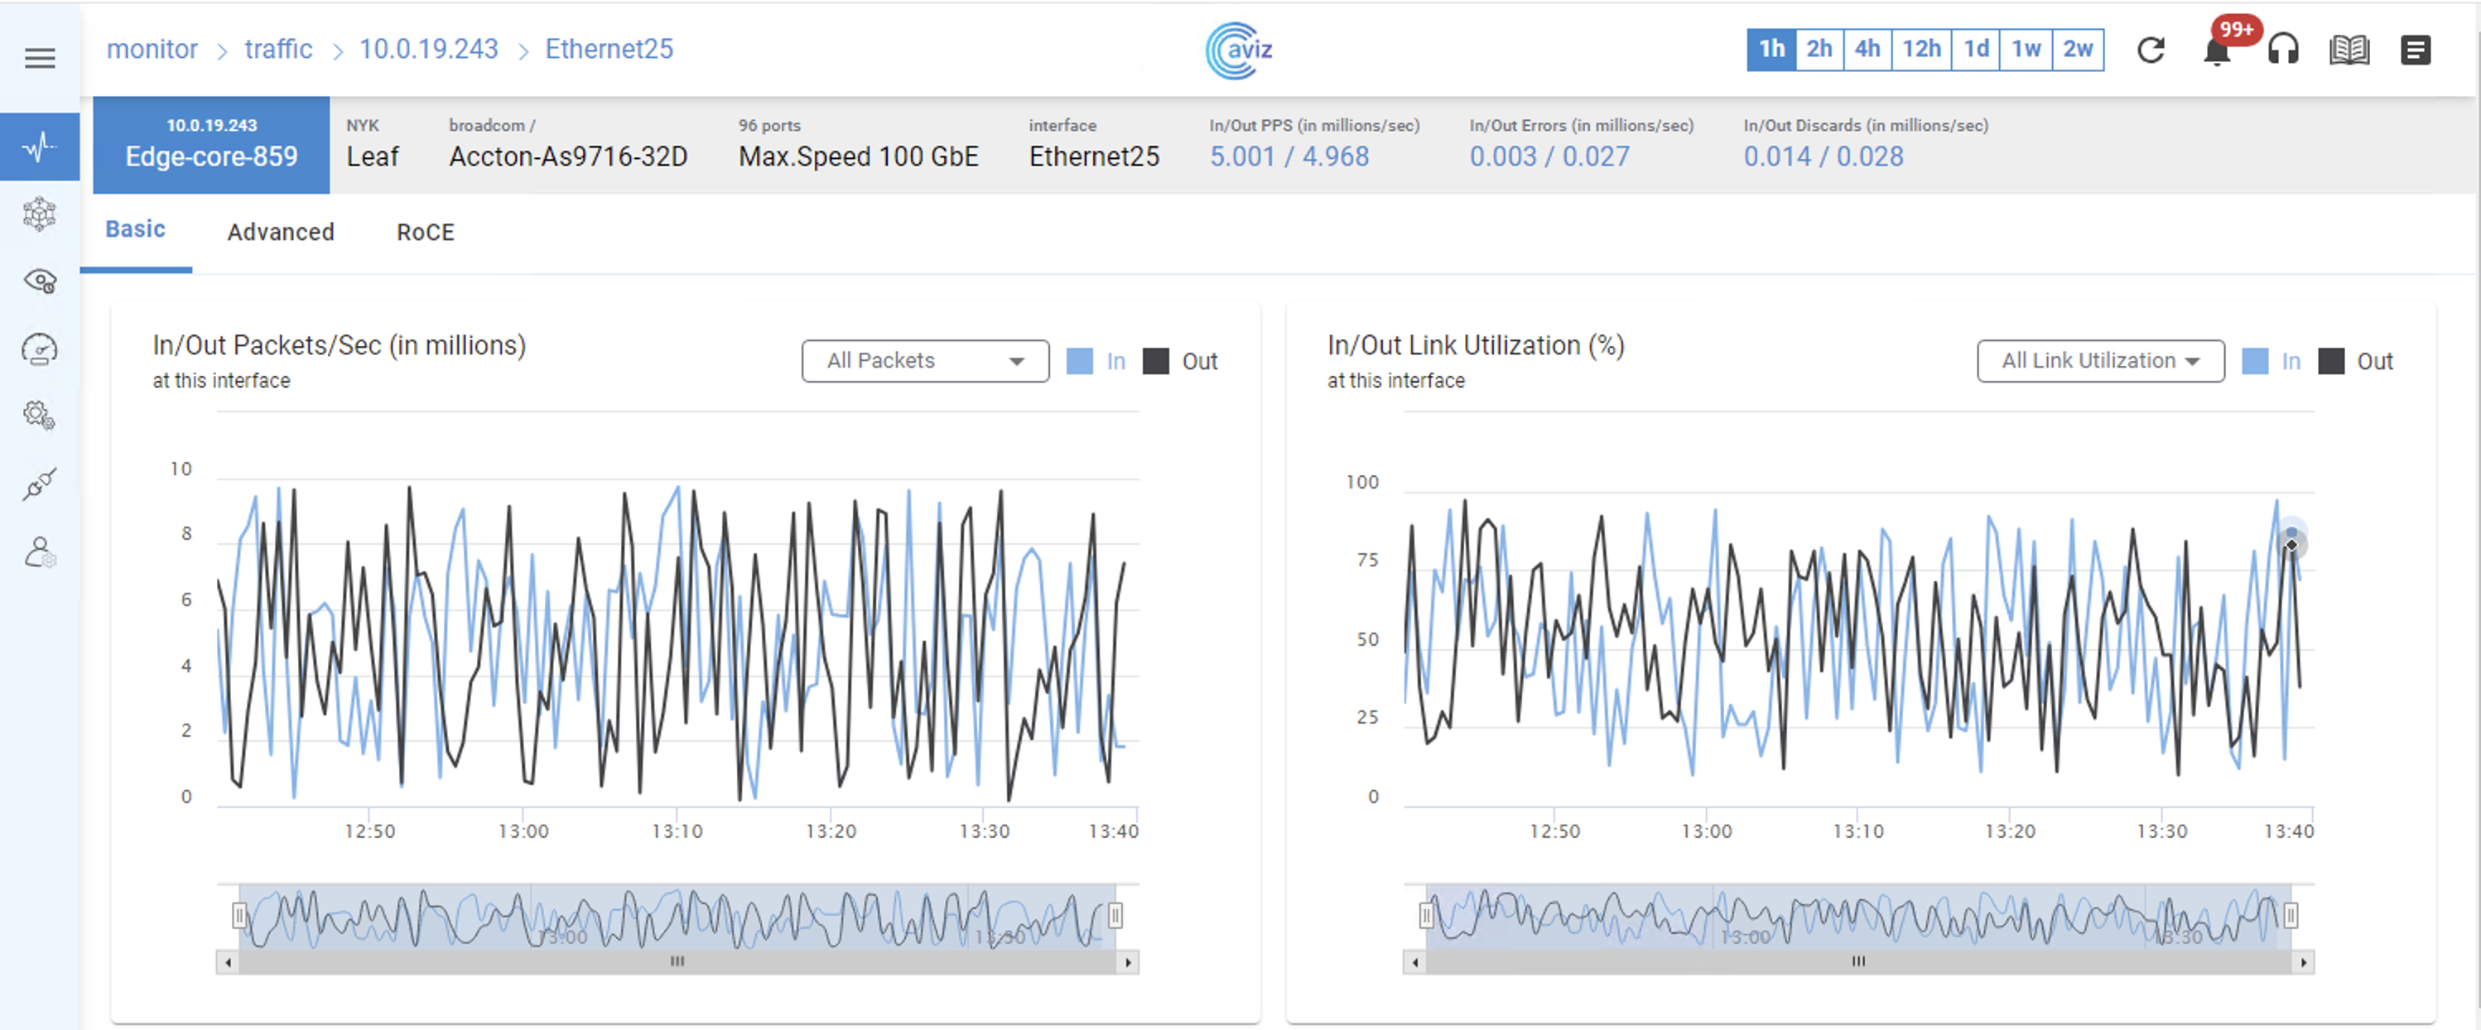Viewport: 2481px width, 1030px height.
Task: Click the speedometer gauge sidebar icon
Action: pos(40,349)
